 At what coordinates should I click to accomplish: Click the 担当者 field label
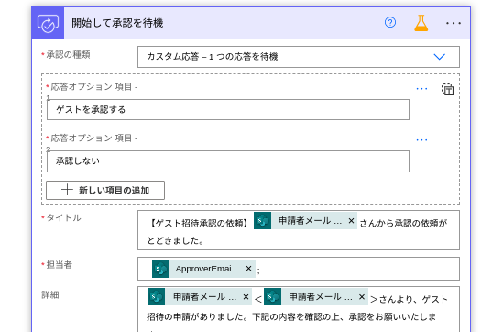pyautogui.click(x=60, y=265)
